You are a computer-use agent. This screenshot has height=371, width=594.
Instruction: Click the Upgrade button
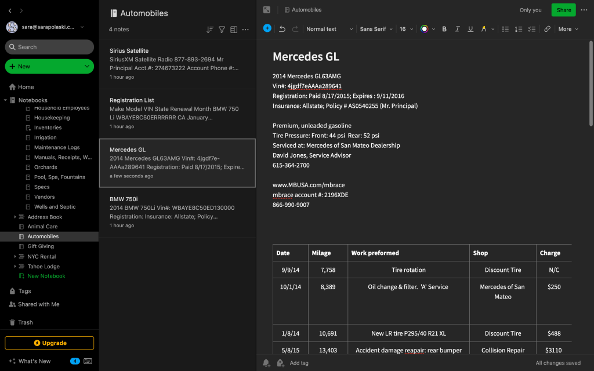pos(49,343)
